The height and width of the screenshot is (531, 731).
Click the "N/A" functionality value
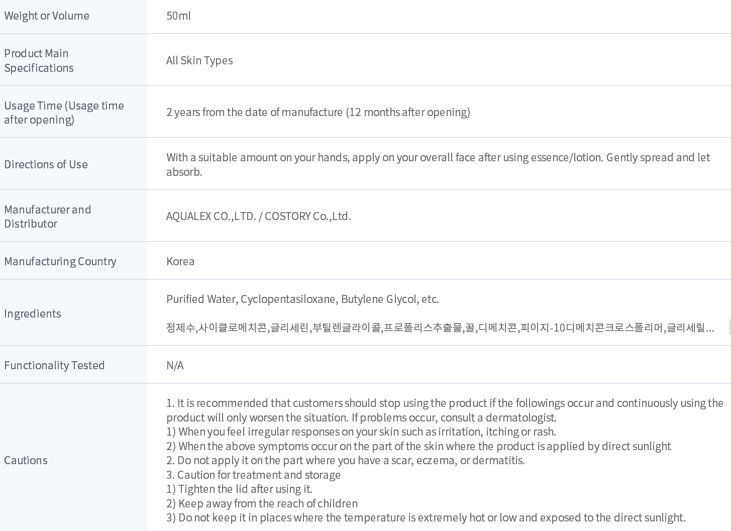coord(175,365)
